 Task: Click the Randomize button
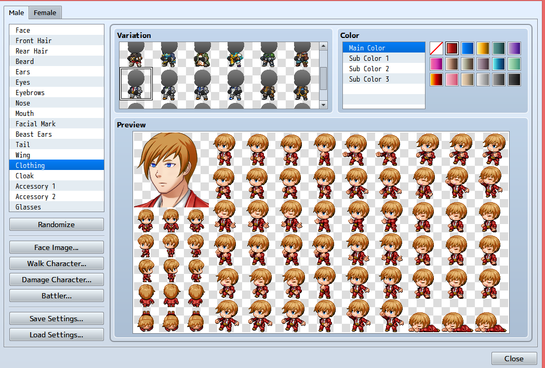click(x=56, y=224)
